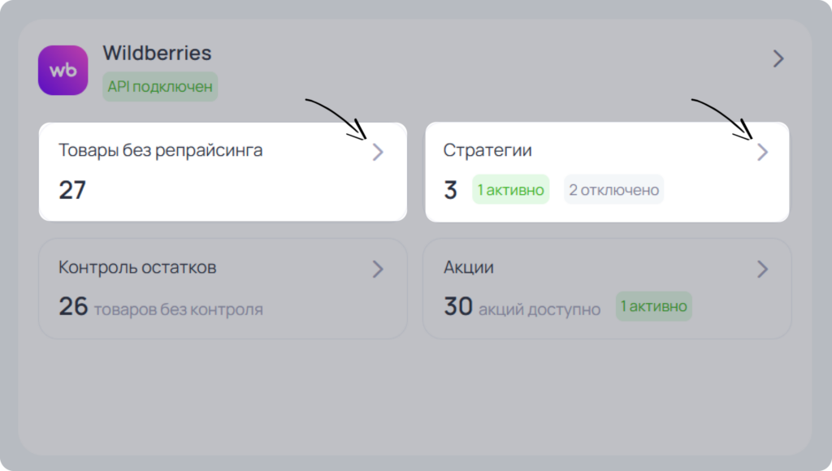The image size is (832, 471).
Task: Open the Акции card title
Action: [469, 267]
